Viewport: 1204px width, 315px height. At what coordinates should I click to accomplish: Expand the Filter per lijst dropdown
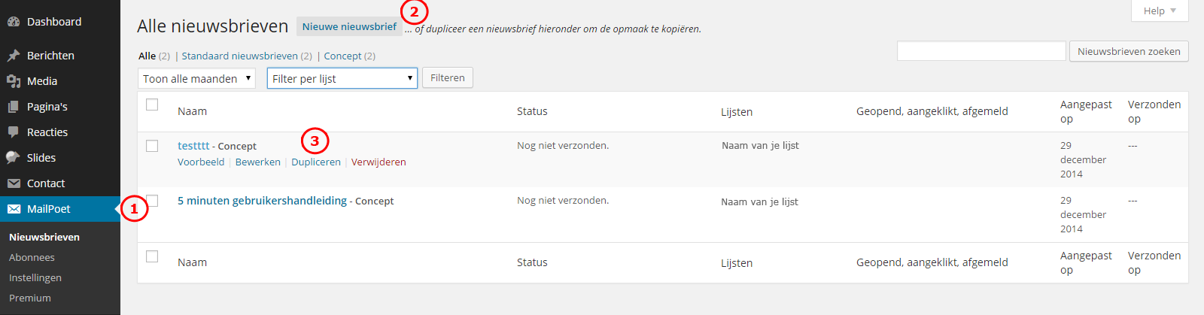tap(342, 78)
